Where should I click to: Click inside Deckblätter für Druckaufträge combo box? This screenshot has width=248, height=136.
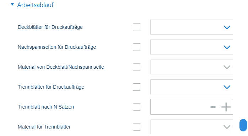pyautogui.click(x=192, y=27)
